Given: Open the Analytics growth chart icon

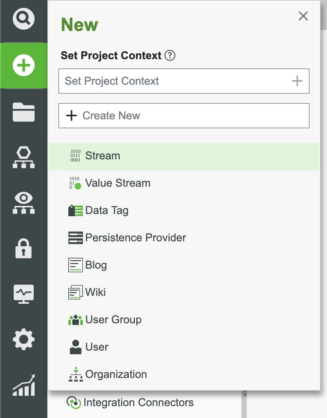Looking at the screenshot, I should coord(24,385).
